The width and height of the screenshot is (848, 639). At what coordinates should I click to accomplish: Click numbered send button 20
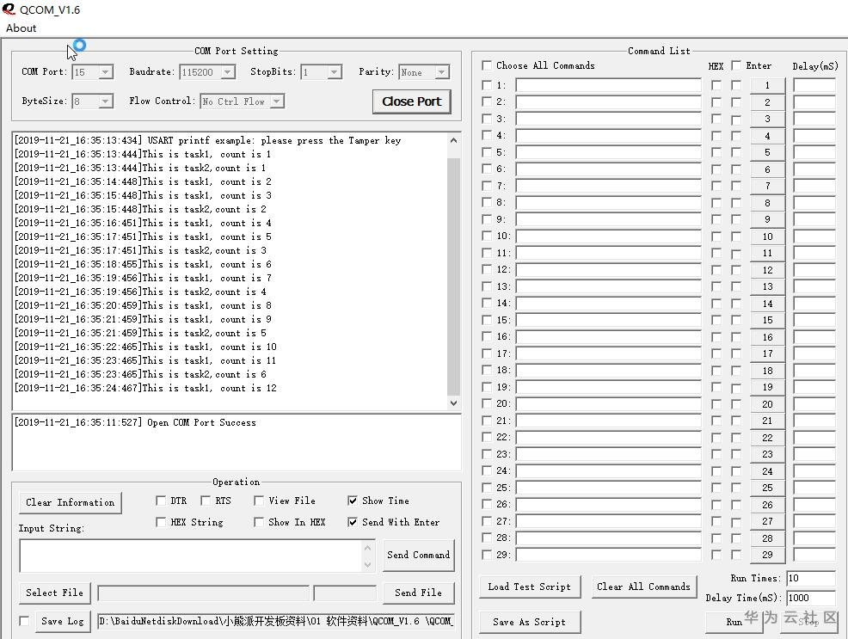point(767,404)
